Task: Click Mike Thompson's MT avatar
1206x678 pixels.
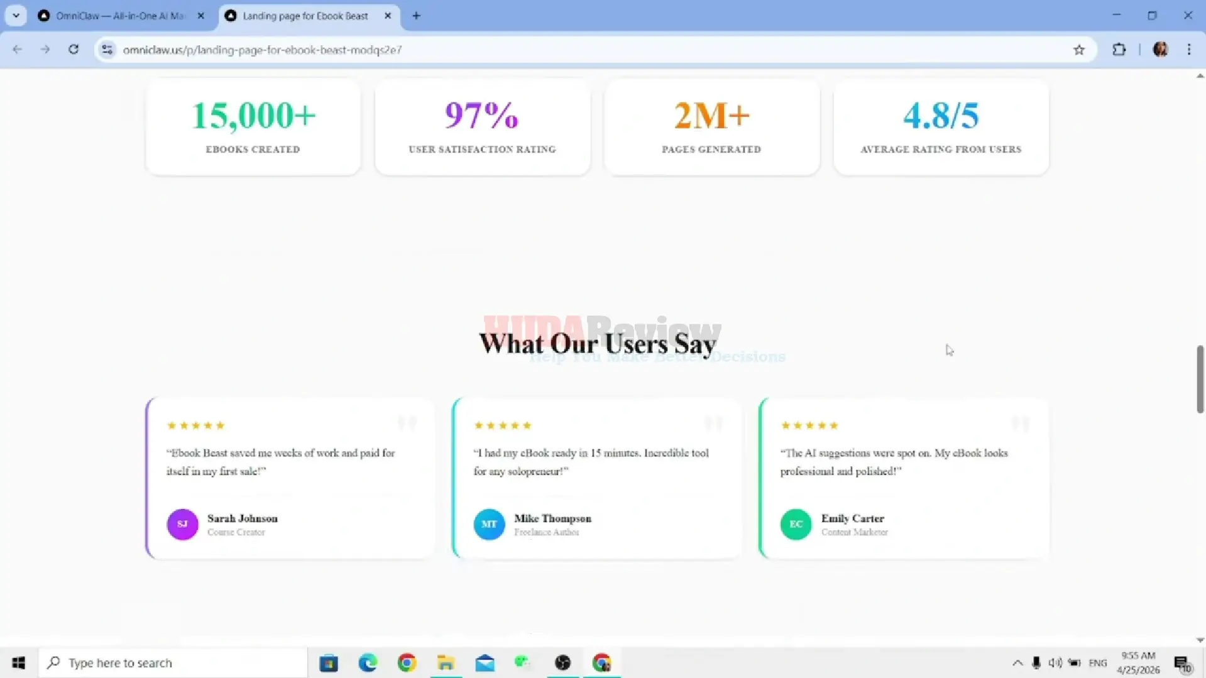Action: [489, 524]
